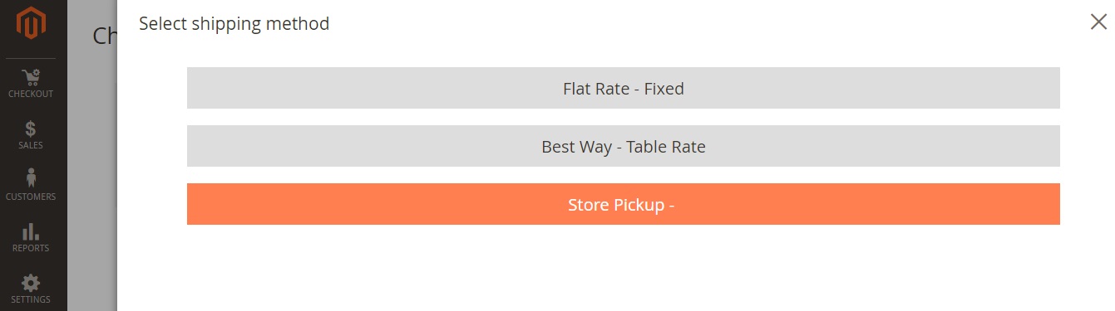Select the SALES text label in sidebar

[x=31, y=146]
